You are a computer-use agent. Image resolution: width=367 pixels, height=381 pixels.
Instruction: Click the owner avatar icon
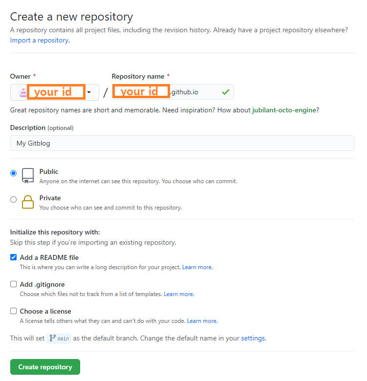click(x=23, y=92)
